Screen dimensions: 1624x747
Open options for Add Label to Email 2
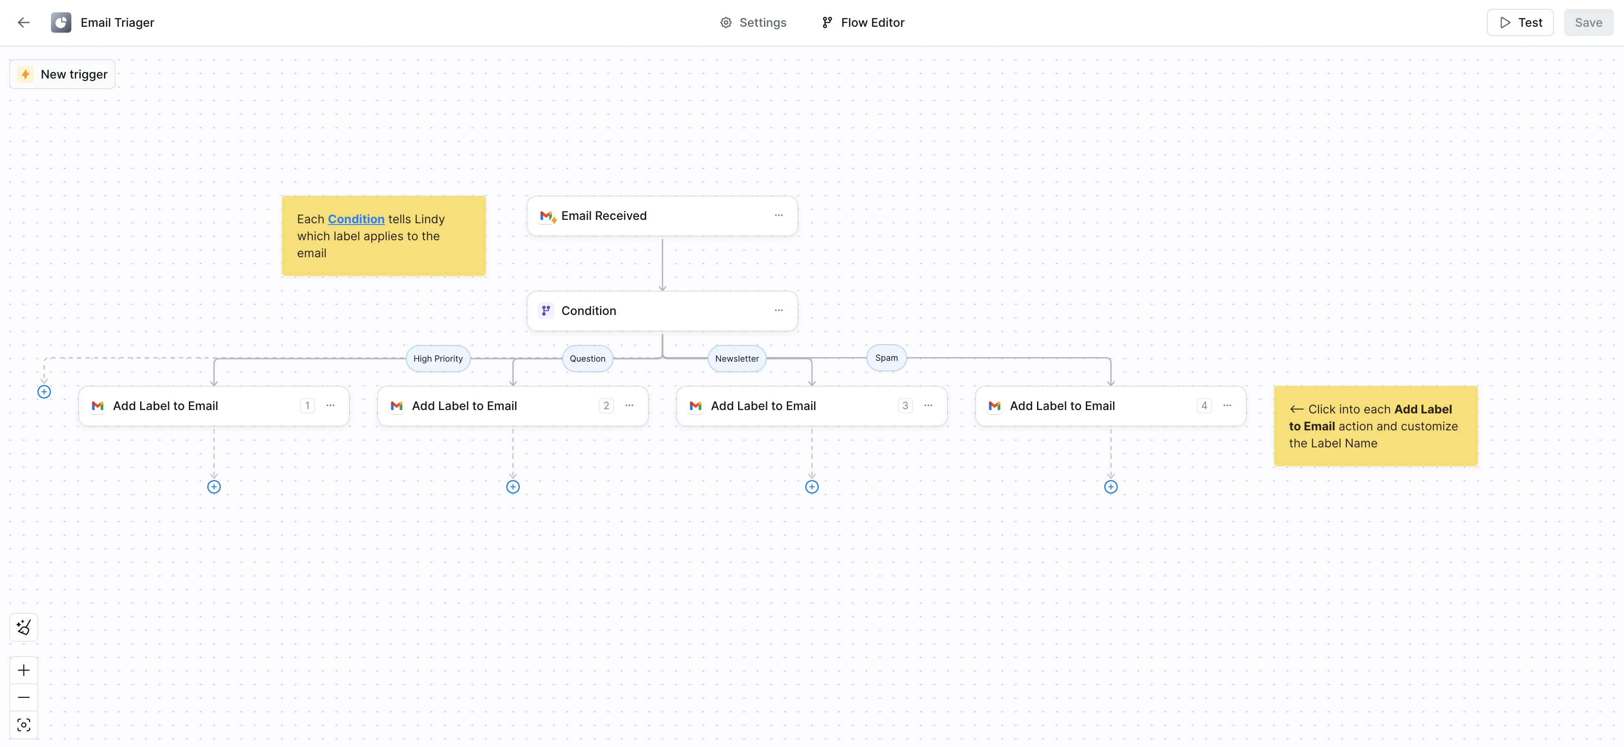pos(629,406)
